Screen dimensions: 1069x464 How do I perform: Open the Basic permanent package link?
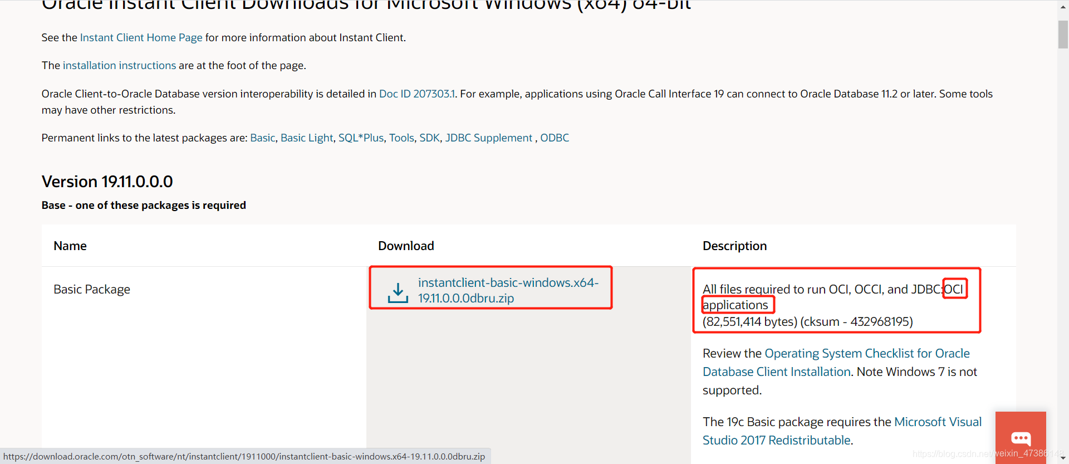[263, 138]
